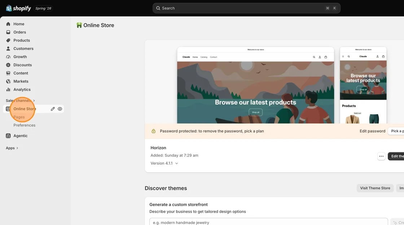Expand the Apps chevron
Image resolution: width=404 pixels, height=225 pixels.
17,148
